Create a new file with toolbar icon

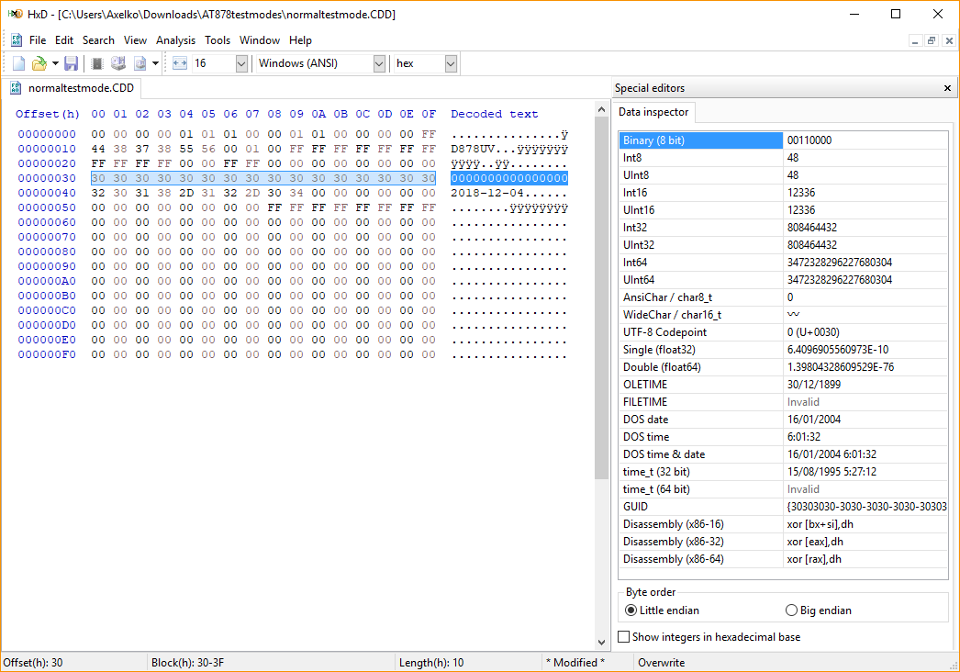coord(19,63)
